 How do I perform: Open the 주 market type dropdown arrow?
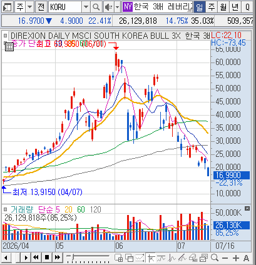pos(30,7)
